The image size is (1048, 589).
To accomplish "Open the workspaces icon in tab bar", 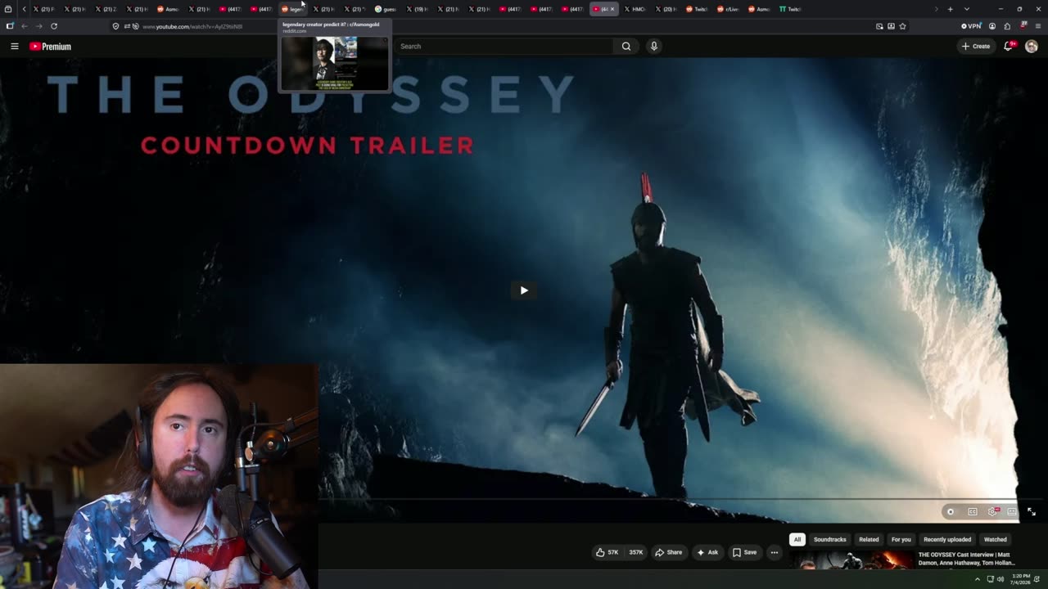I will 7,9.
